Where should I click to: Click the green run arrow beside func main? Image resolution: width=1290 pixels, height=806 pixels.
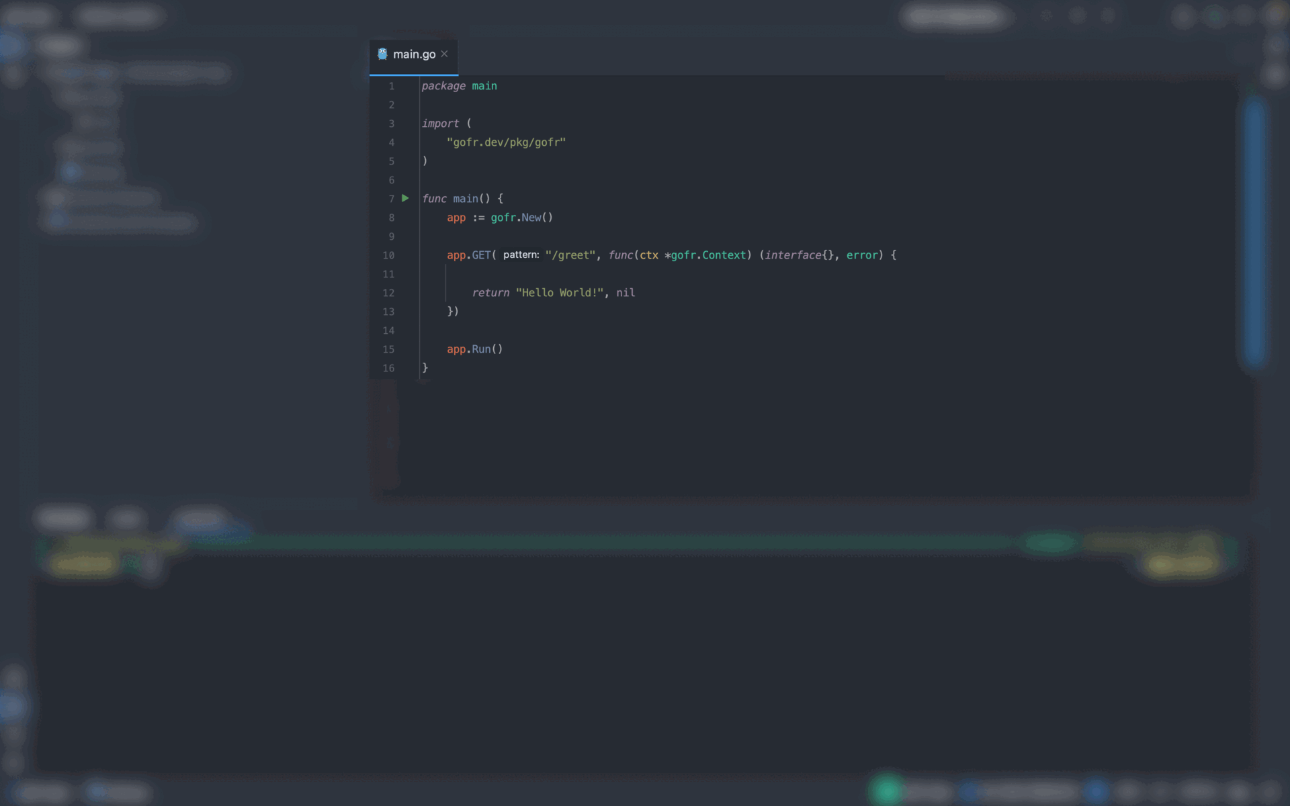(405, 198)
